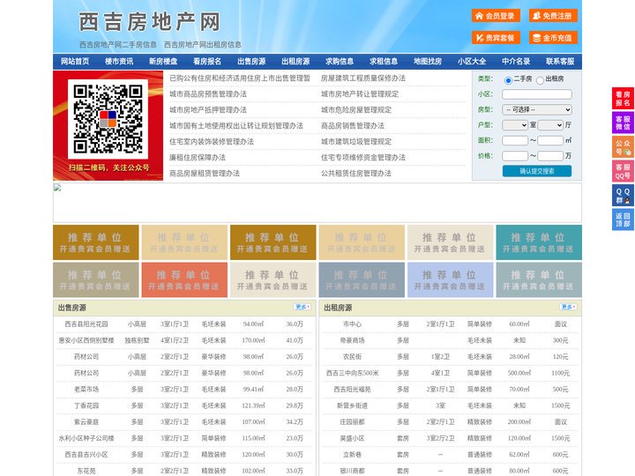Open the 农民街 rental listing
Screen dimensions: 635x476
[352, 357]
